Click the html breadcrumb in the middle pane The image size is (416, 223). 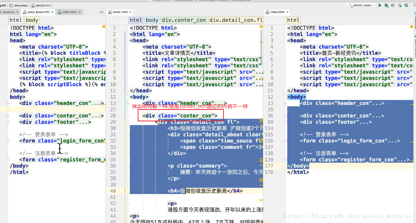click(136, 20)
